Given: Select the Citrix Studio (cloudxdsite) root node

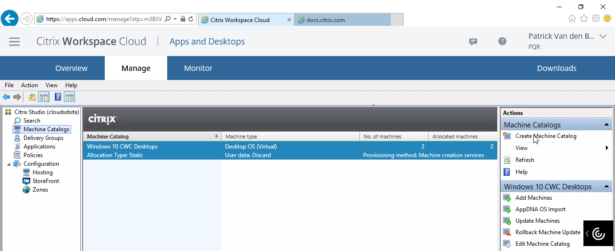Looking at the screenshot, I should (47, 112).
